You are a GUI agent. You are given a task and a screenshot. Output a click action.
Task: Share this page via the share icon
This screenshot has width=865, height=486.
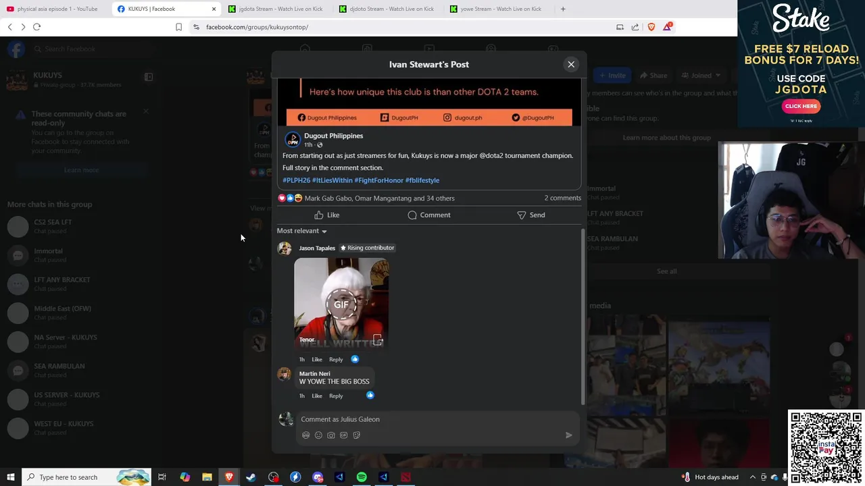635,27
